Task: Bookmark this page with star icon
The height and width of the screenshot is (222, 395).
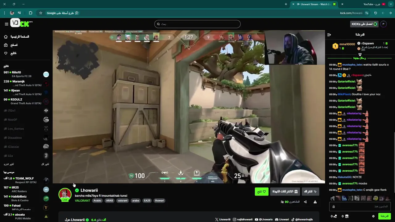Action: [40, 13]
